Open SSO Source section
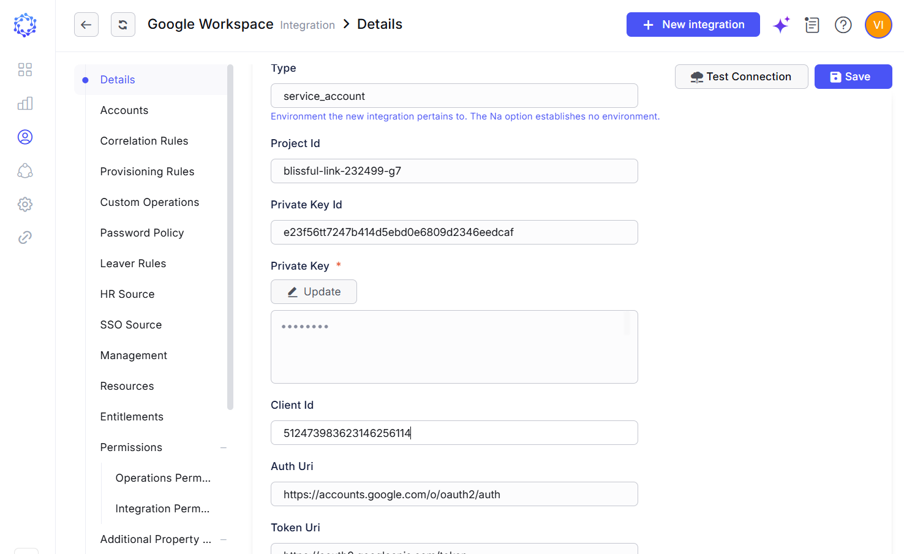Image resolution: width=904 pixels, height=554 pixels. coord(131,325)
